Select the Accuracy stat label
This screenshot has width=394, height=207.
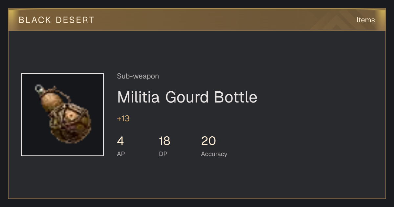coord(214,154)
